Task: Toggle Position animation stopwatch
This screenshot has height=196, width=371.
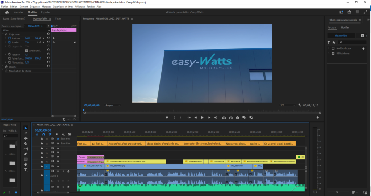Action: [x=9, y=38]
